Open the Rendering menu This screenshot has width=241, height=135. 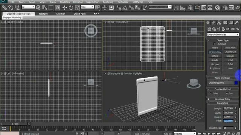click(108, 2)
